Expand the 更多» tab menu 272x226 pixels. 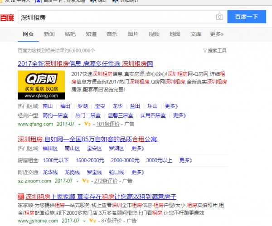pos(216,34)
